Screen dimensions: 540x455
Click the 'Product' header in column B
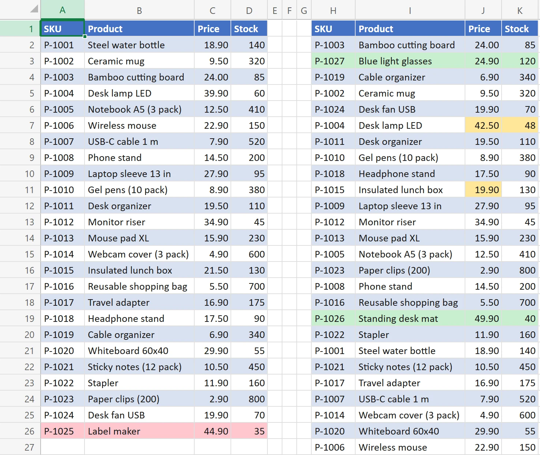coord(139,29)
